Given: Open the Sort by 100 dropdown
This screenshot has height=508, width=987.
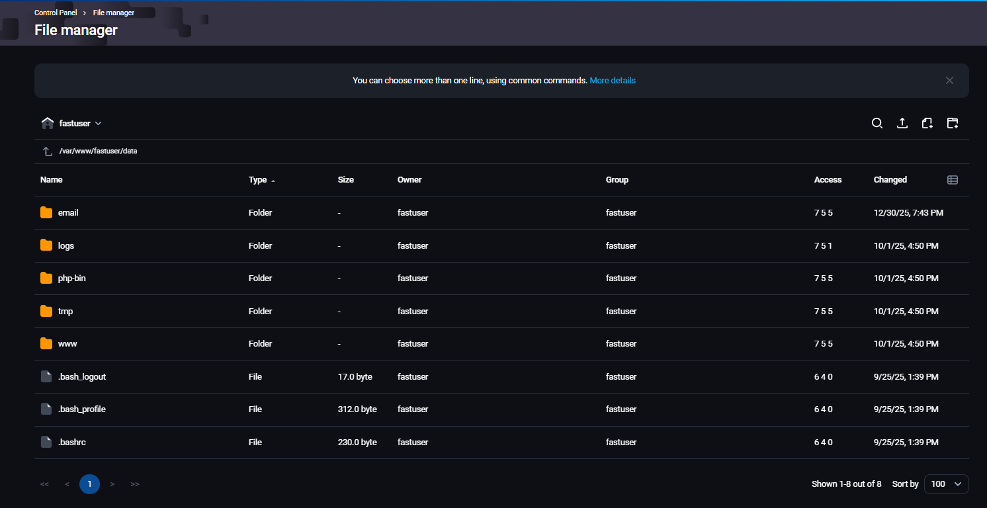Looking at the screenshot, I should [x=946, y=484].
